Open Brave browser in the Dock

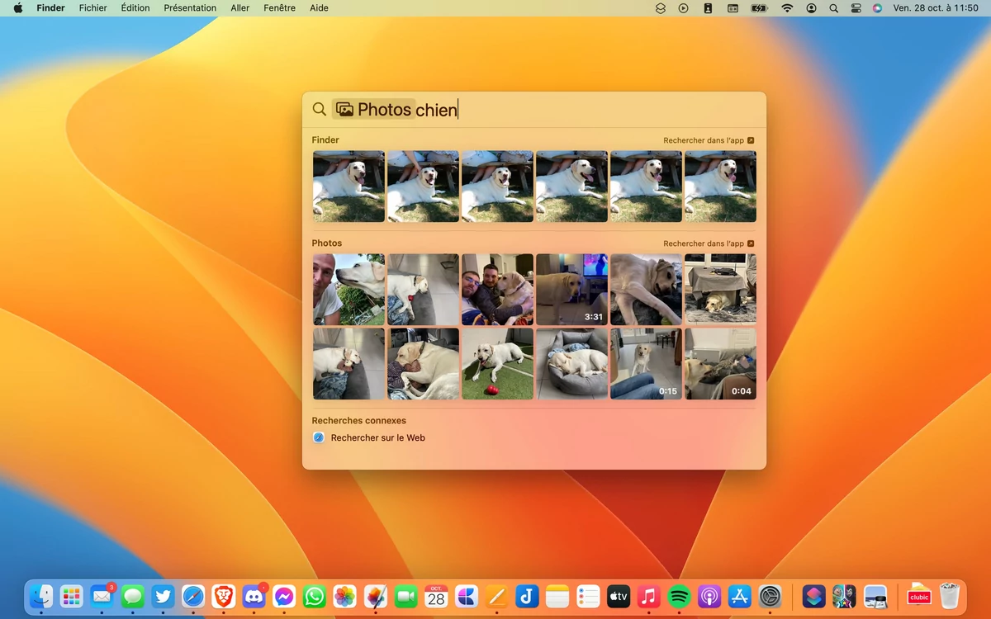(224, 596)
